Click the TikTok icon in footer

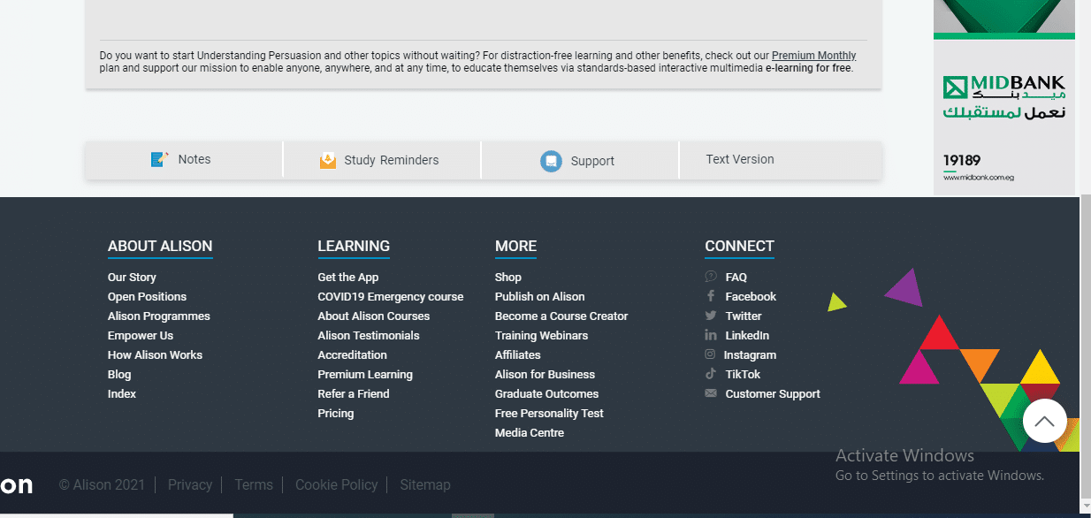click(711, 374)
